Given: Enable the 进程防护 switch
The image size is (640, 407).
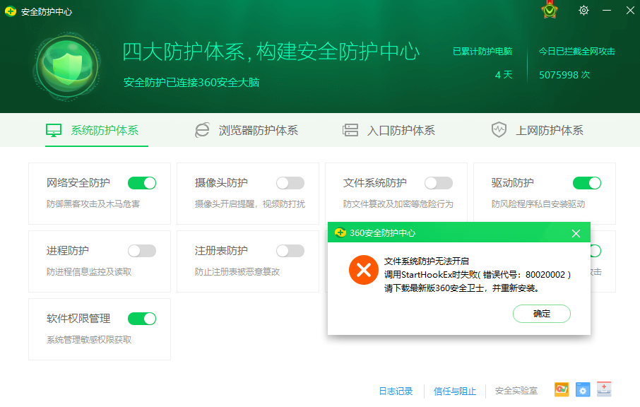Looking at the screenshot, I should 142,251.
